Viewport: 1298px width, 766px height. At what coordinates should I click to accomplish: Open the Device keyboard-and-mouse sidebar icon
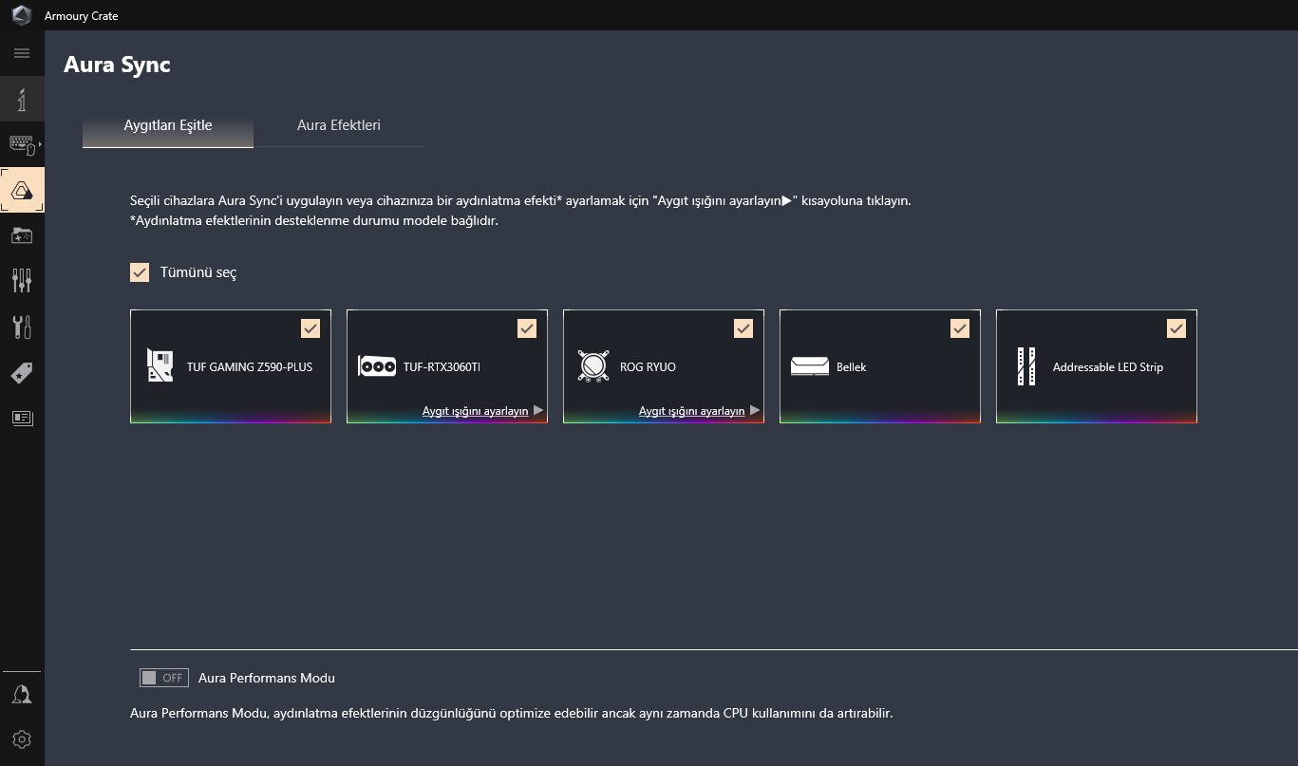(22, 144)
